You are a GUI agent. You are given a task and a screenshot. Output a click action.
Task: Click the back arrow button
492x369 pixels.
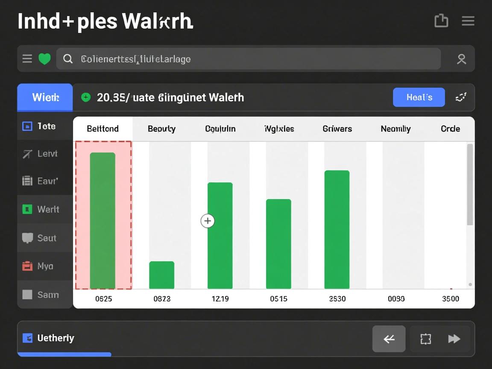(389, 339)
